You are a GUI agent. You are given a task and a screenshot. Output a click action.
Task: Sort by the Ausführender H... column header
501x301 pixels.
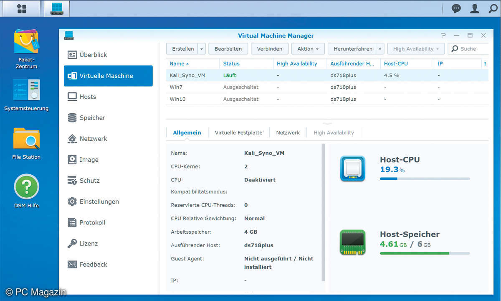[353, 64]
